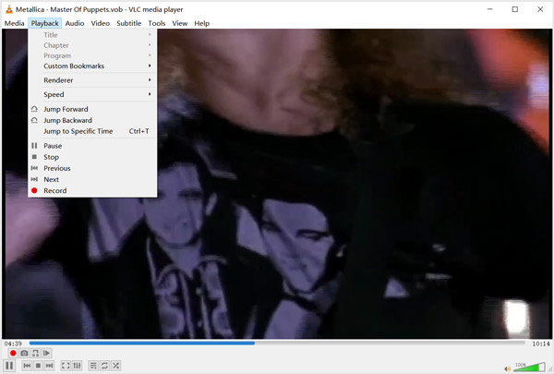Image resolution: width=554 pixels, height=374 pixels.
Task: Expand the Renderer submenu
Action: (x=92, y=80)
